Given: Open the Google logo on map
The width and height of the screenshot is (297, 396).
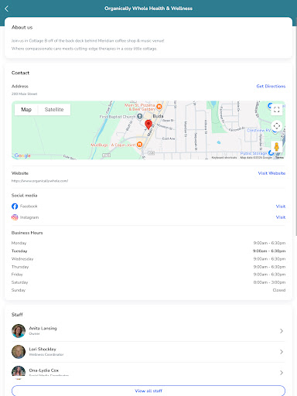Looking at the screenshot, I should click(22, 155).
